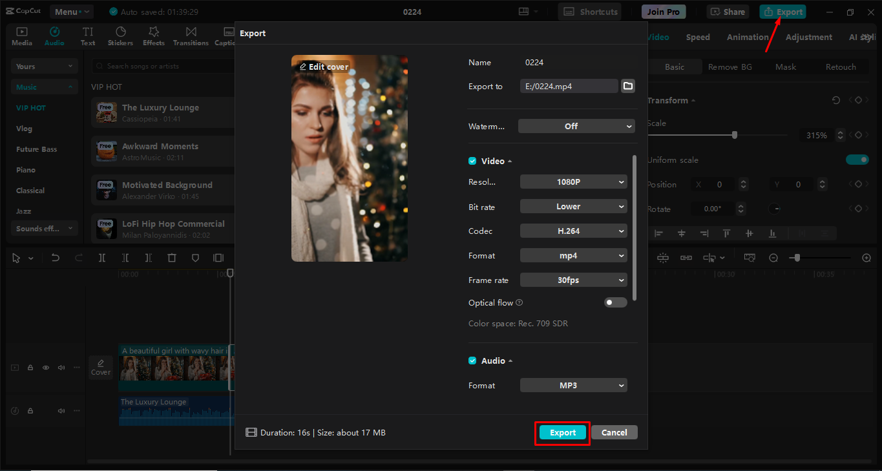Screen dimensions: 882x471
Task: Open the Resolution dropdown
Action: pos(573,182)
